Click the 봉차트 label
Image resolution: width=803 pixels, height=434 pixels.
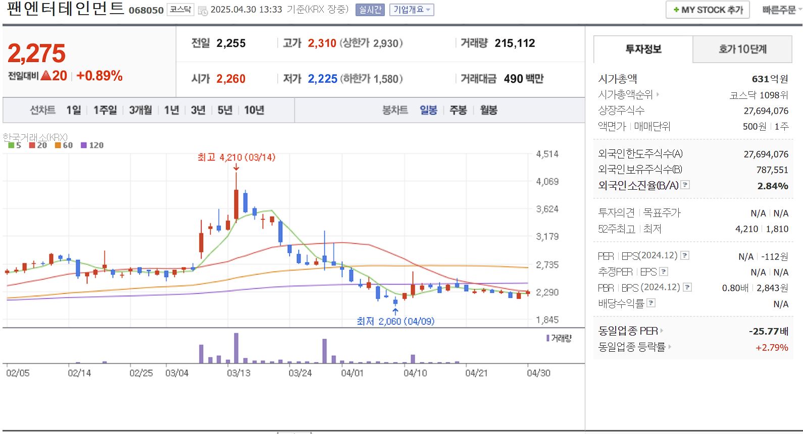394,110
